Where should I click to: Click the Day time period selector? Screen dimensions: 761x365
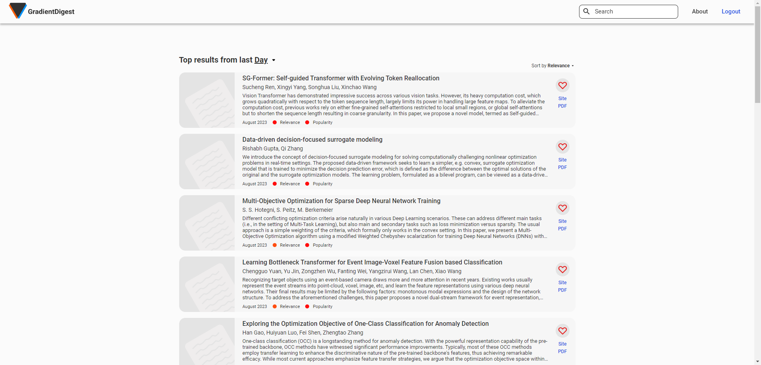(x=261, y=60)
